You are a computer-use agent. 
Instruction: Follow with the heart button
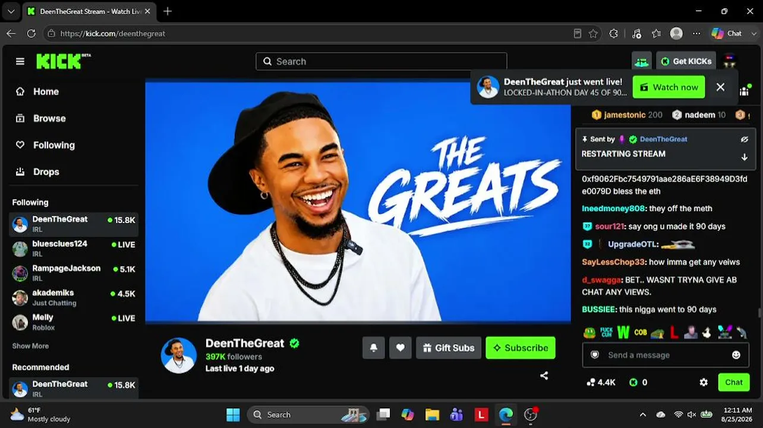pos(401,348)
